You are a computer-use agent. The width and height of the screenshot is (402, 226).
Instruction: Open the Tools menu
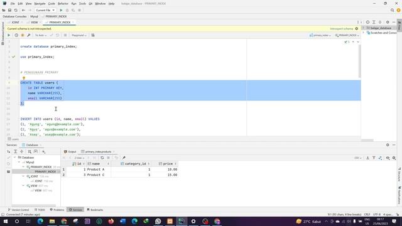82,4
